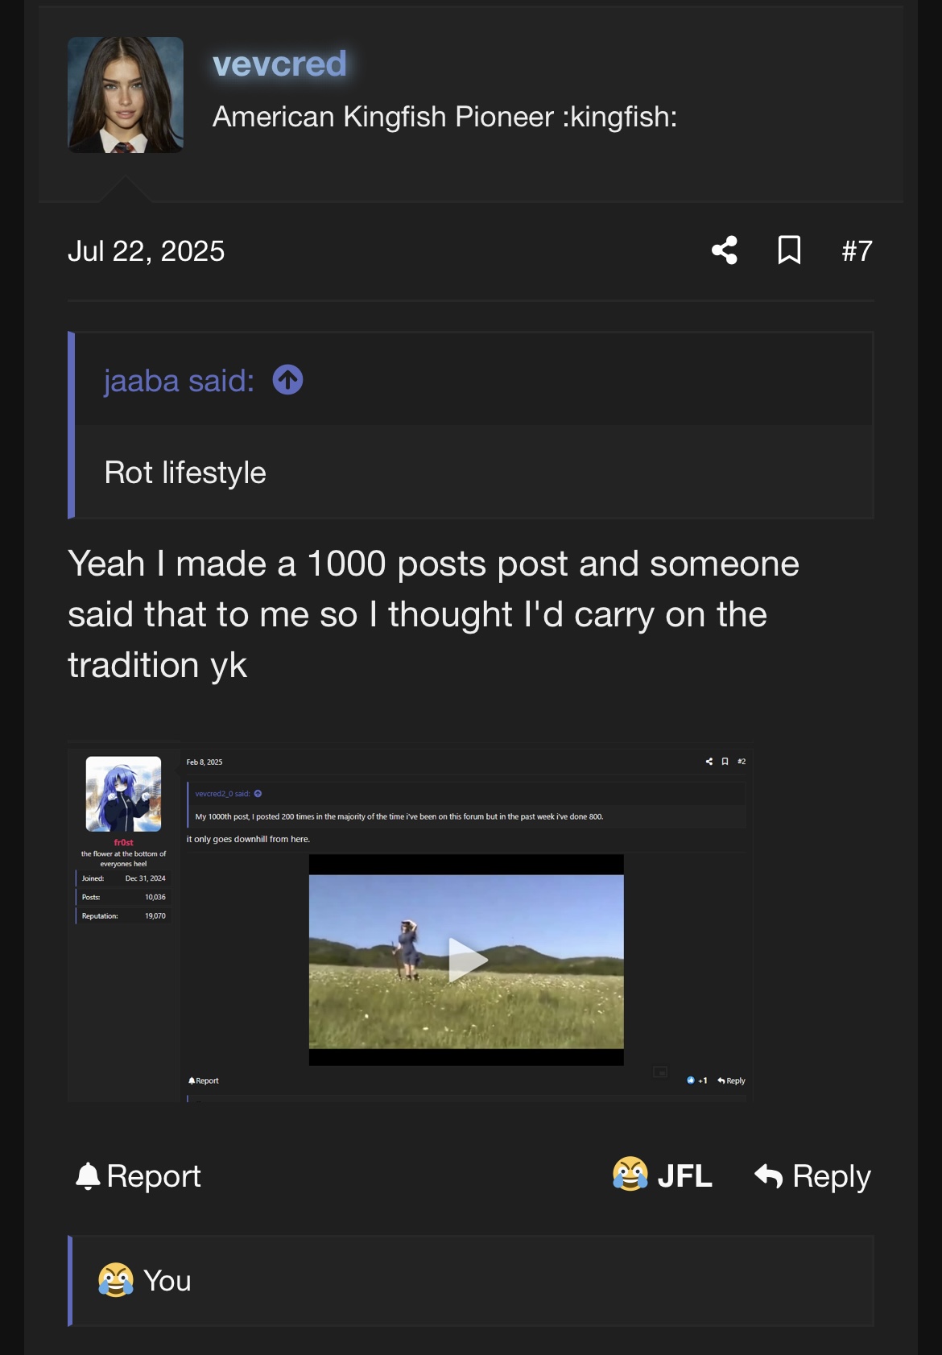Expand the quoted "Rot lifestyle" text
942x1355 pixels.
[x=185, y=473]
